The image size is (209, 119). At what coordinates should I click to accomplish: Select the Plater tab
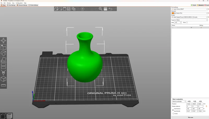[3, 5]
